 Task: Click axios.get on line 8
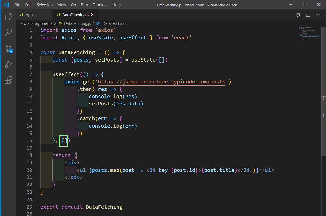(x=78, y=82)
